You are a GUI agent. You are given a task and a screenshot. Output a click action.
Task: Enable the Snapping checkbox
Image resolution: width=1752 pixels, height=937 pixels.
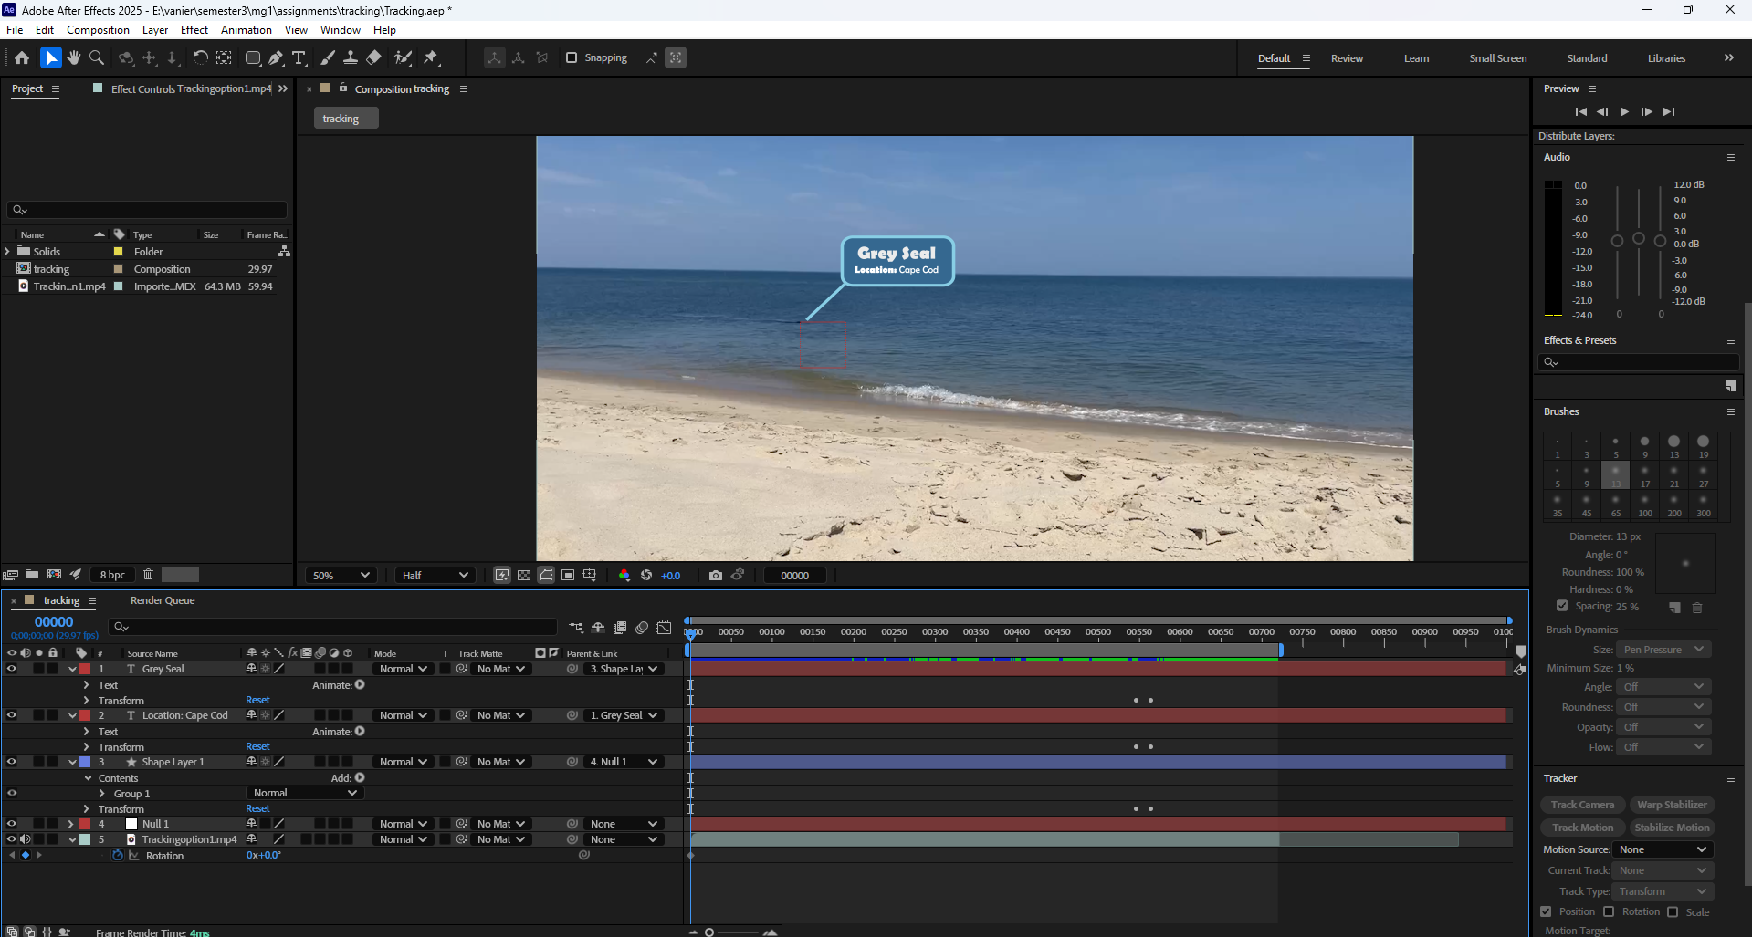pos(572,57)
